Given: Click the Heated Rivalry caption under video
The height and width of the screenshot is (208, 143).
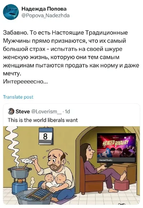Looking at the screenshot, I should click(106, 160).
